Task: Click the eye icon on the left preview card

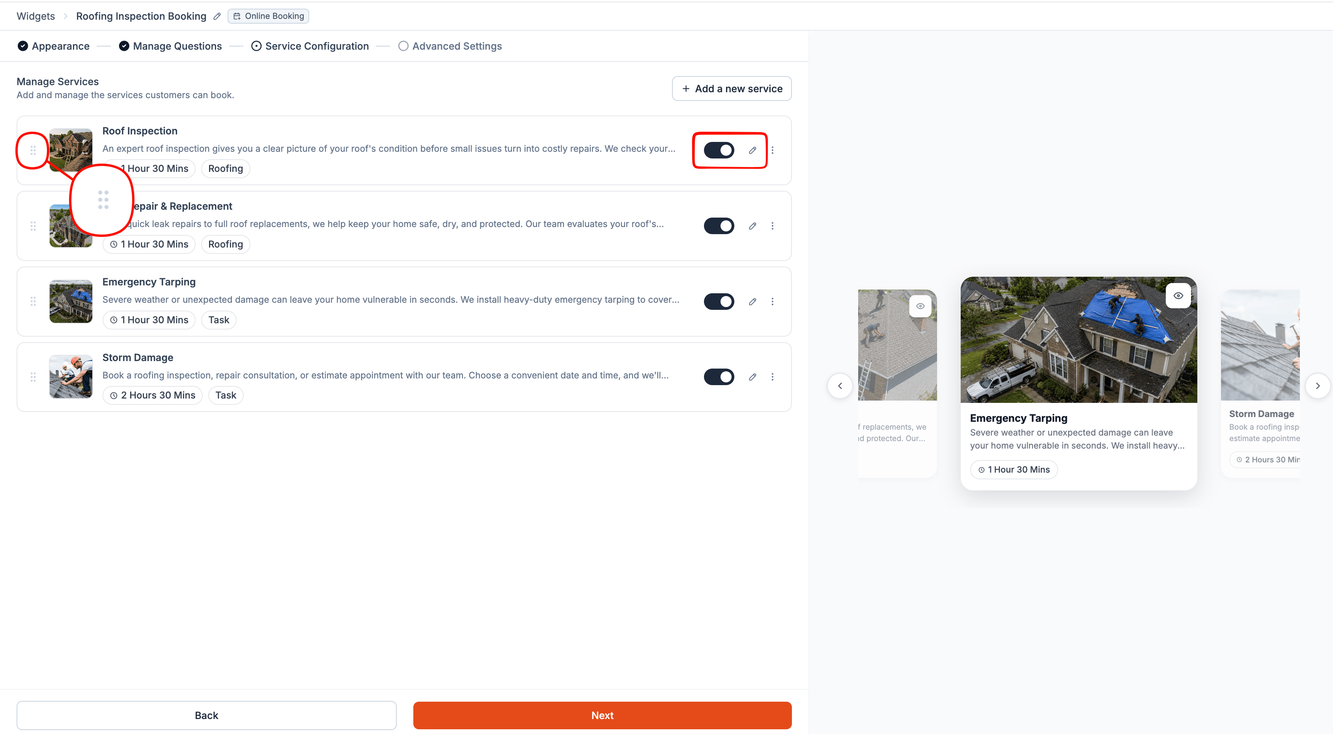Action: tap(920, 306)
